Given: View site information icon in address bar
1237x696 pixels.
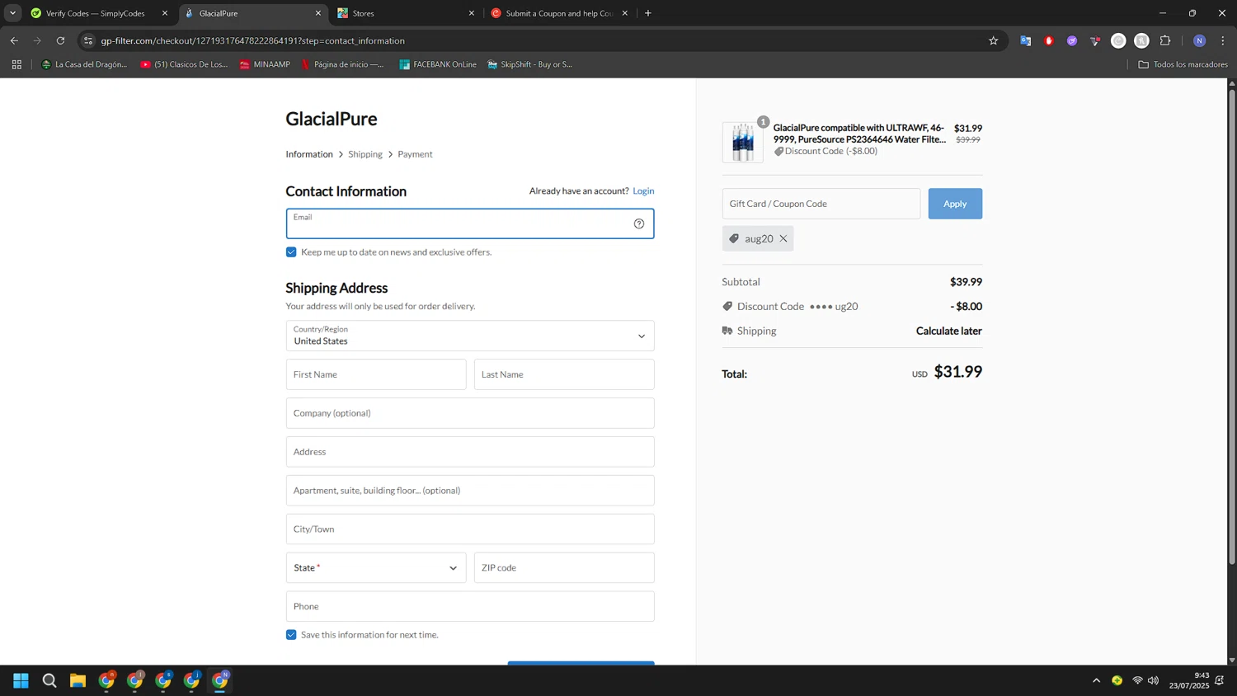Looking at the screenshot, I should pyautogui.click(x=88, y=40).
